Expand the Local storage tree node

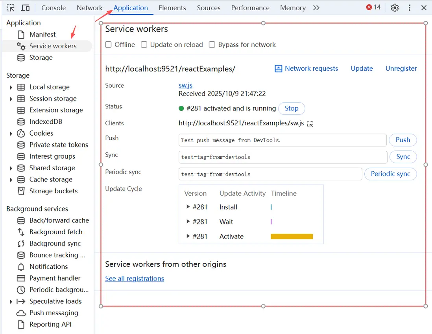coord(11,87)
